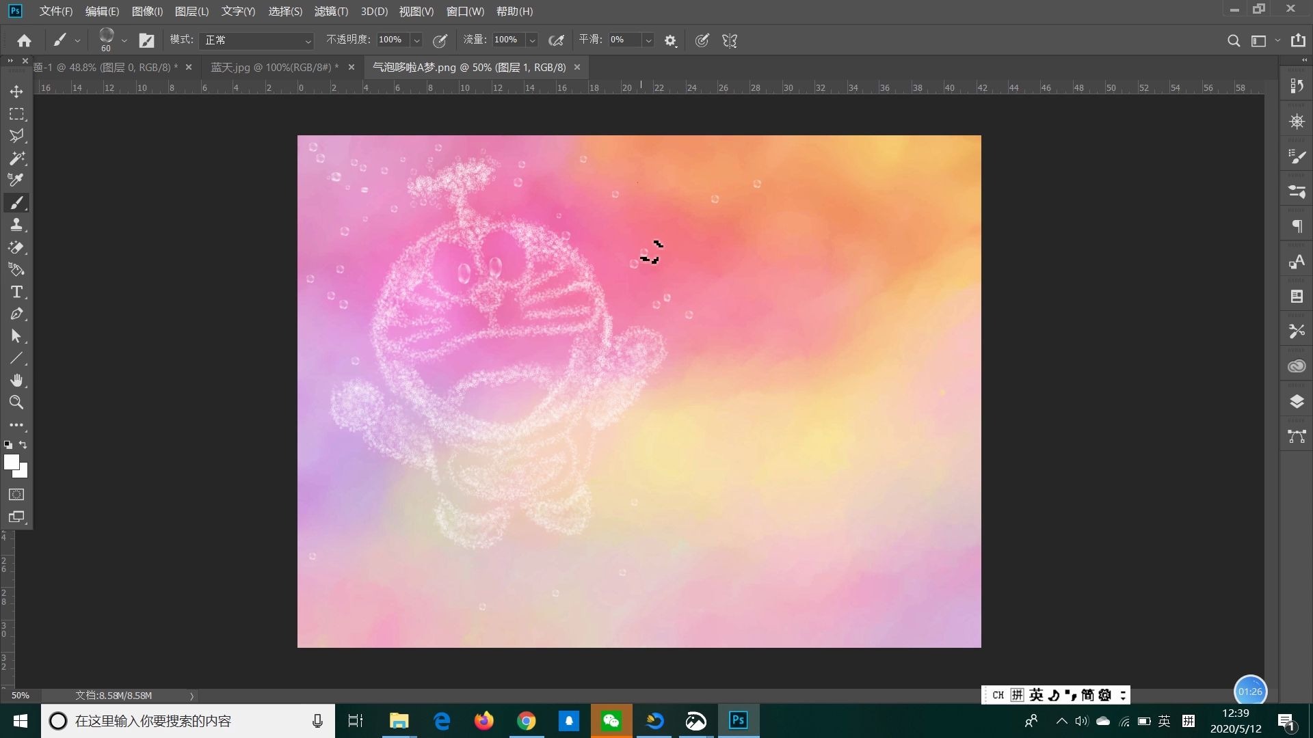Open the 滤镜(T) filter menu

point(331,11)
